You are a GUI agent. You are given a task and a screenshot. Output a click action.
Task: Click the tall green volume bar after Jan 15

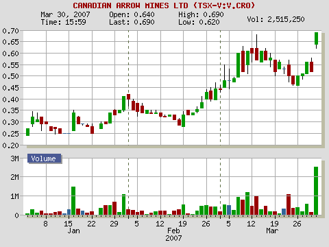click(x=73, y=201)
